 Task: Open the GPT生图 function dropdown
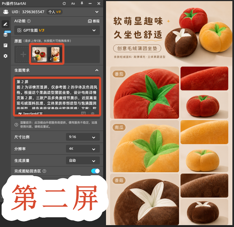click(x=57, y=30)
